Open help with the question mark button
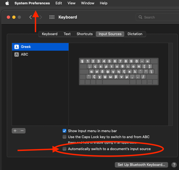The height and width of the screenshot is (170, 179). [174, 165]
